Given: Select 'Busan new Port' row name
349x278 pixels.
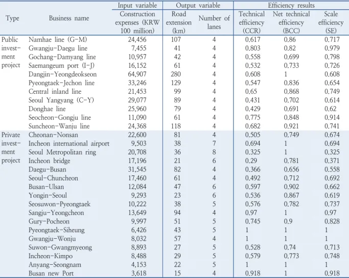Looking at the screenshot, I should 51,273.
